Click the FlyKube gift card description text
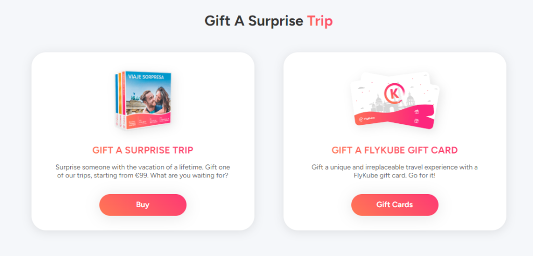The image size is (533, 256). [395, 172]
